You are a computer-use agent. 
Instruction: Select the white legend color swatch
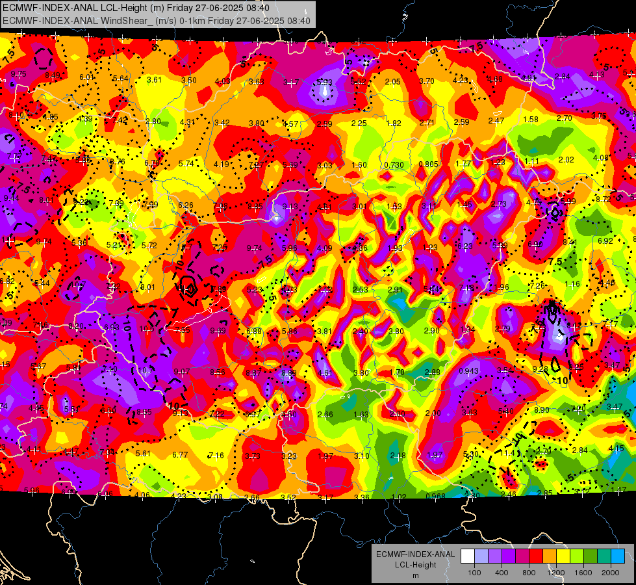coord(468,556)
